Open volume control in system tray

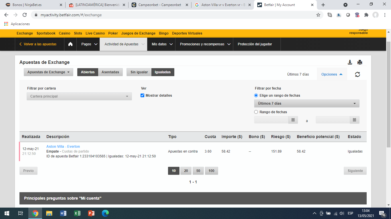coord(341,213)
